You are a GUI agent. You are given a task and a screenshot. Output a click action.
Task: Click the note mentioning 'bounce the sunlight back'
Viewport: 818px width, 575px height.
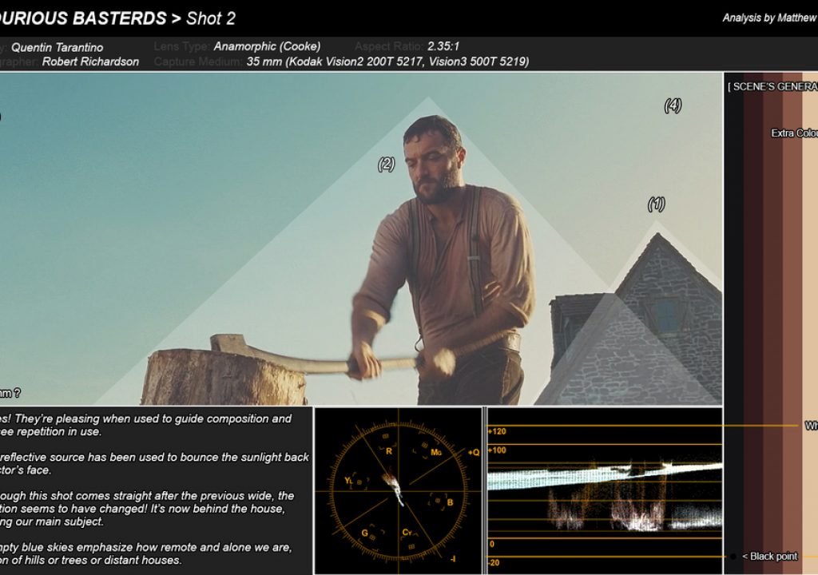point(154,464)
